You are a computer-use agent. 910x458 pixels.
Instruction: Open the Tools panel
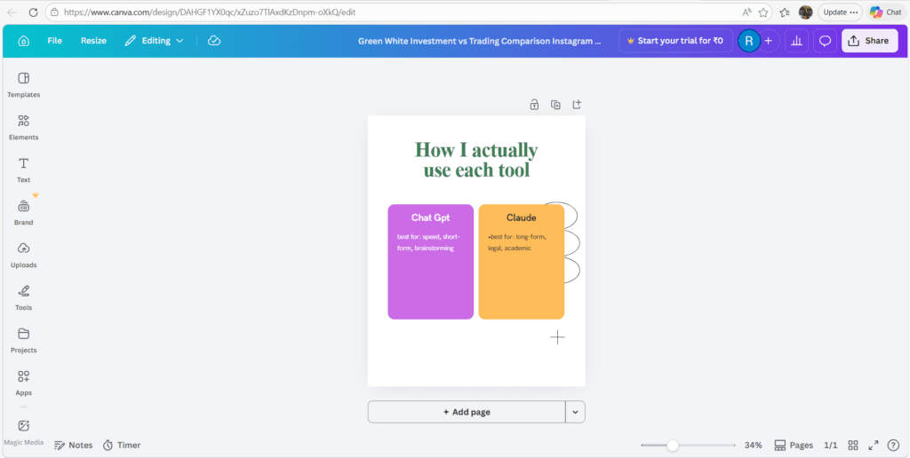23,298
